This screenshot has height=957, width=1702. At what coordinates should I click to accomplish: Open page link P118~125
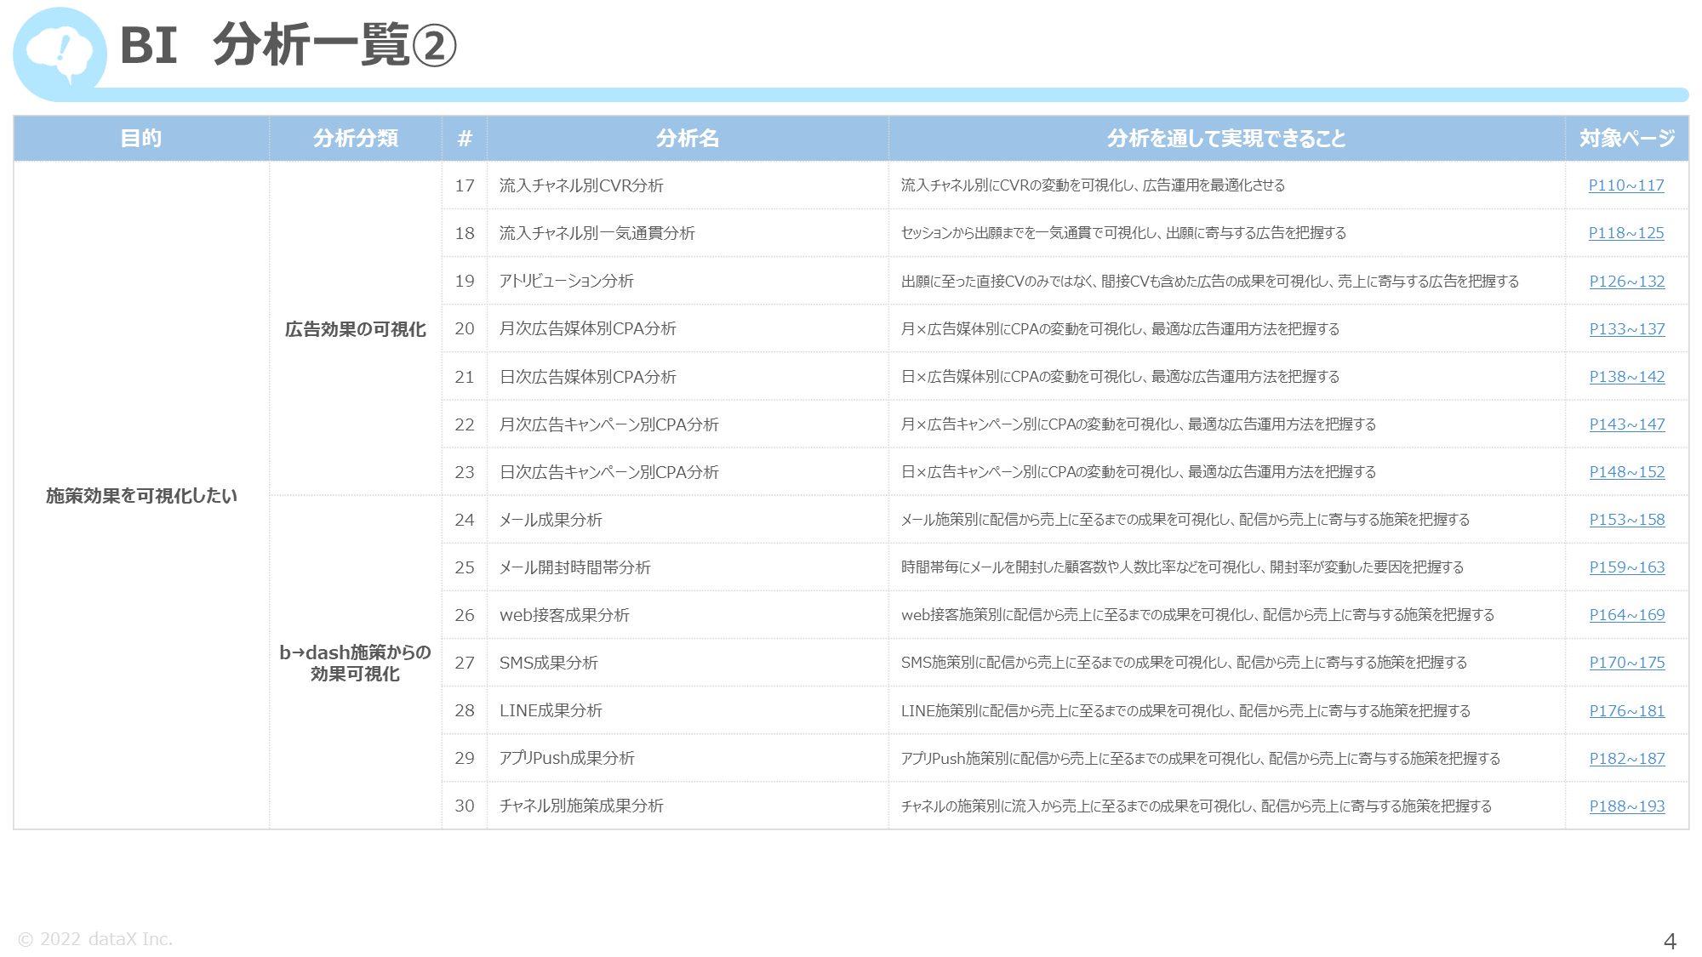(x=1626, y=233)
